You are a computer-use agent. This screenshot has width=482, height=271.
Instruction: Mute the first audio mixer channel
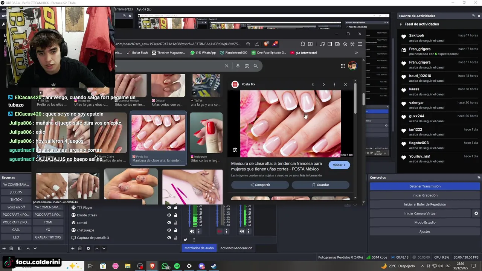tap(192, 231)
